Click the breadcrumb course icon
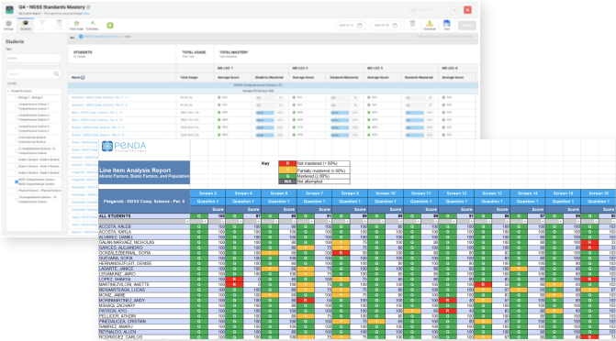 (x=81, y=37)
